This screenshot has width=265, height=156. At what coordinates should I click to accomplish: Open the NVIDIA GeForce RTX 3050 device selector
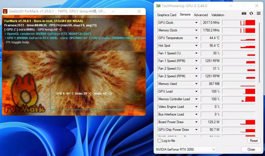pyautogui.click(x=185, y=149)
